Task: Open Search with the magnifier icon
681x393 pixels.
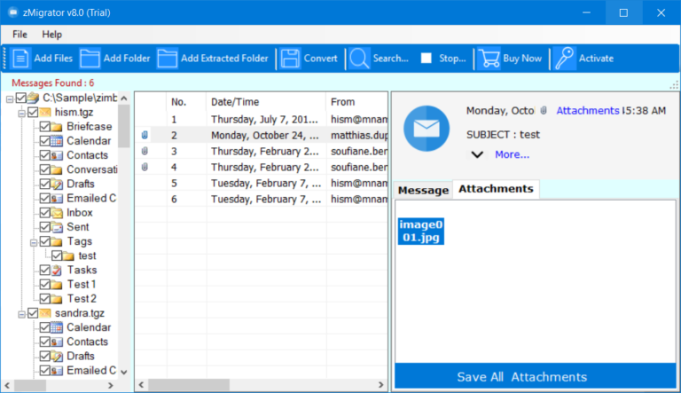Action: 359,59
